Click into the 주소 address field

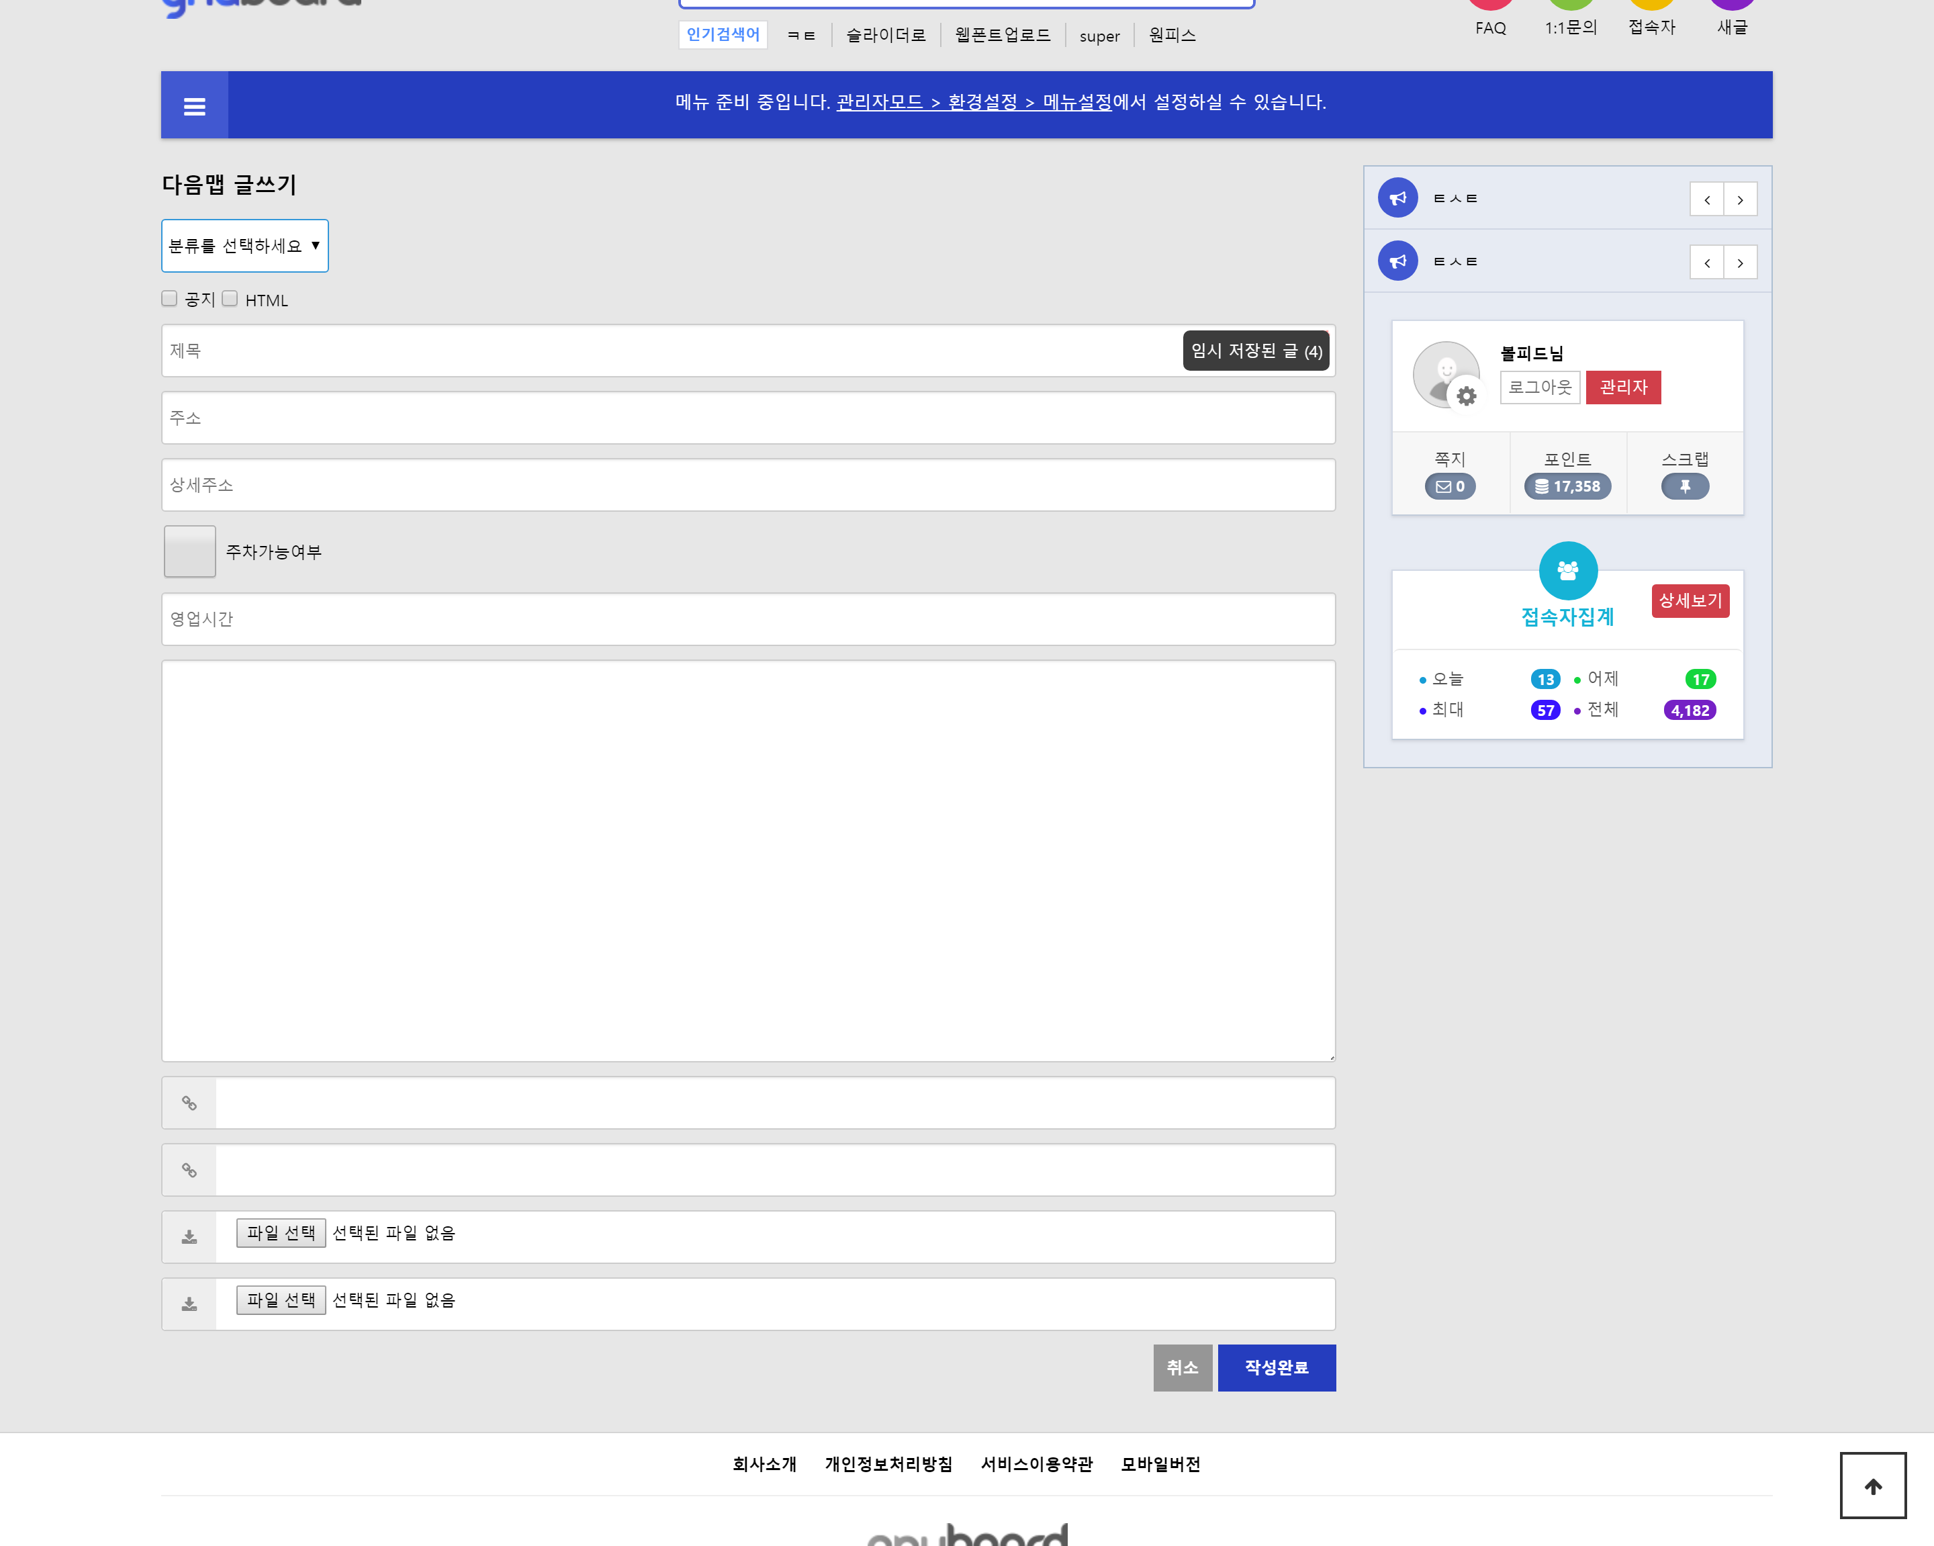[x=748, y=418]
